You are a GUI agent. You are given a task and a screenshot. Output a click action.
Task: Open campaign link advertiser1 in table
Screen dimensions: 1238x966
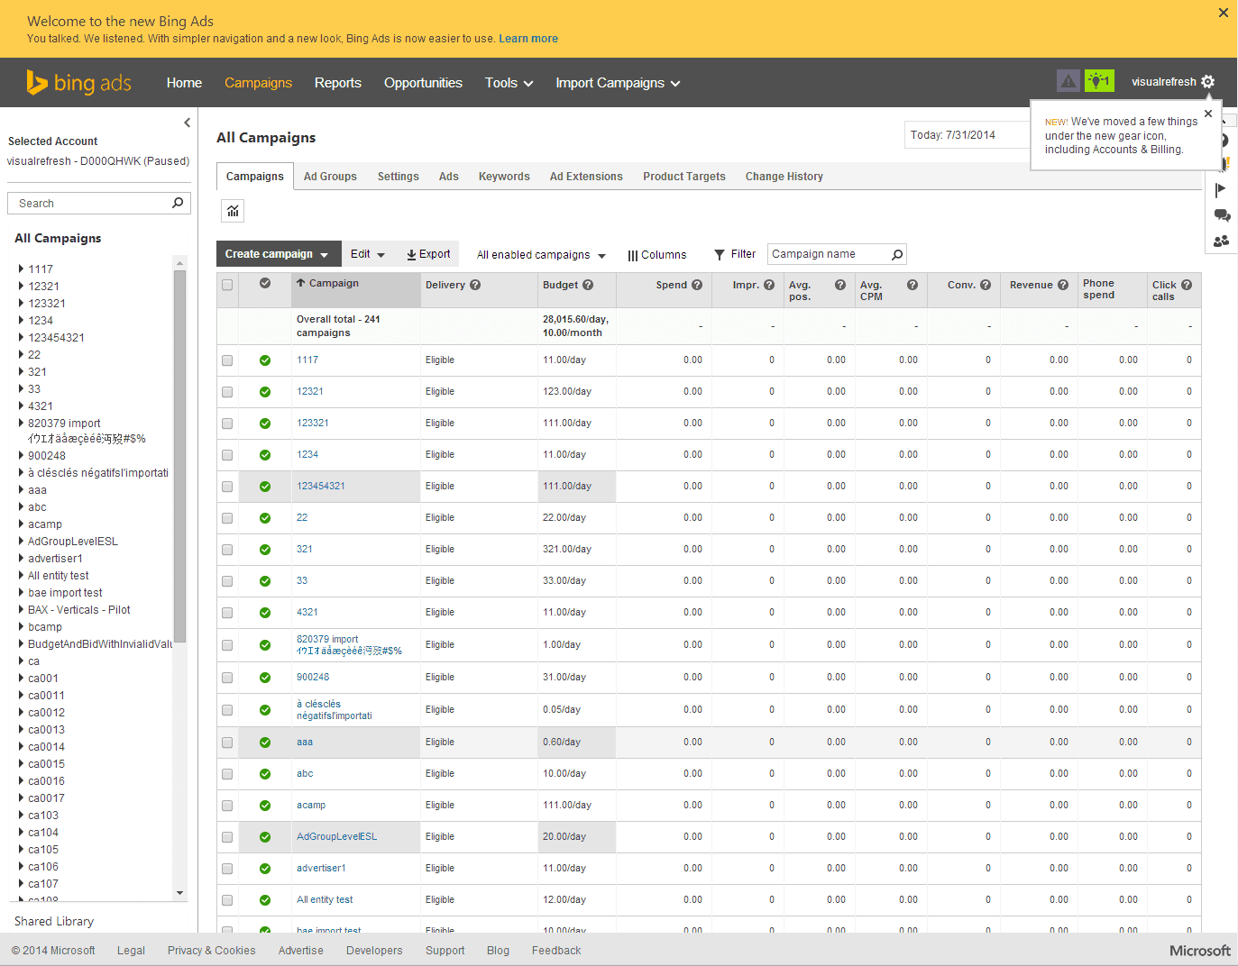click(x=321, y=869)
